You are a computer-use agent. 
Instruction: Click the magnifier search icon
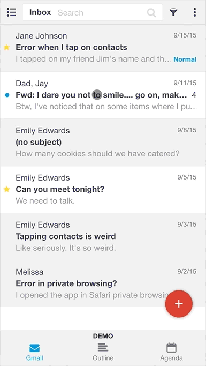point(151,13)
